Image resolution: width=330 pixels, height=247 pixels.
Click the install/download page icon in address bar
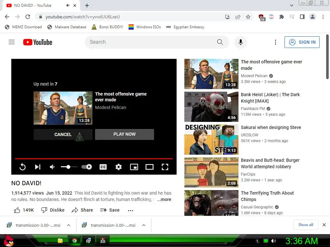227,17
